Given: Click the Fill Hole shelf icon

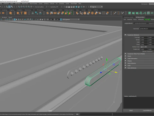Looking at the screenshot, I should click(104, 13).
